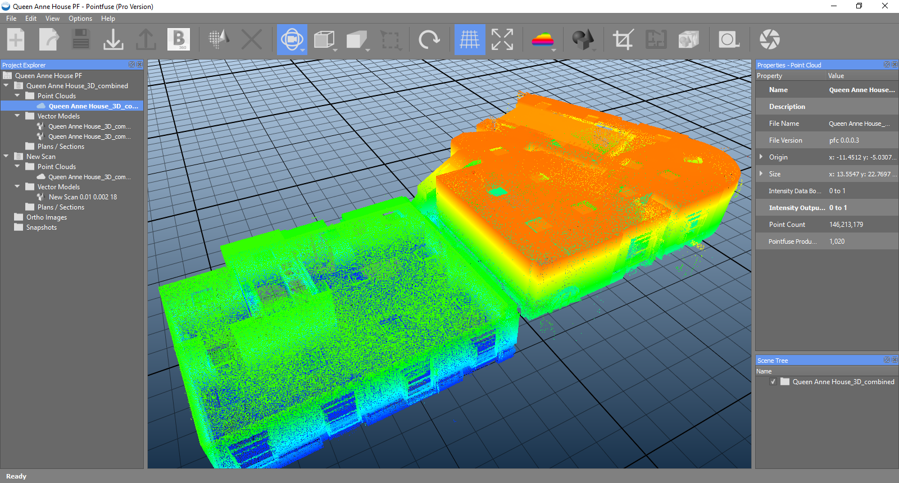The height and width of the screenshot is (483, 899).
Task: Close the Project Explorer panel
Action: [139, 65]
